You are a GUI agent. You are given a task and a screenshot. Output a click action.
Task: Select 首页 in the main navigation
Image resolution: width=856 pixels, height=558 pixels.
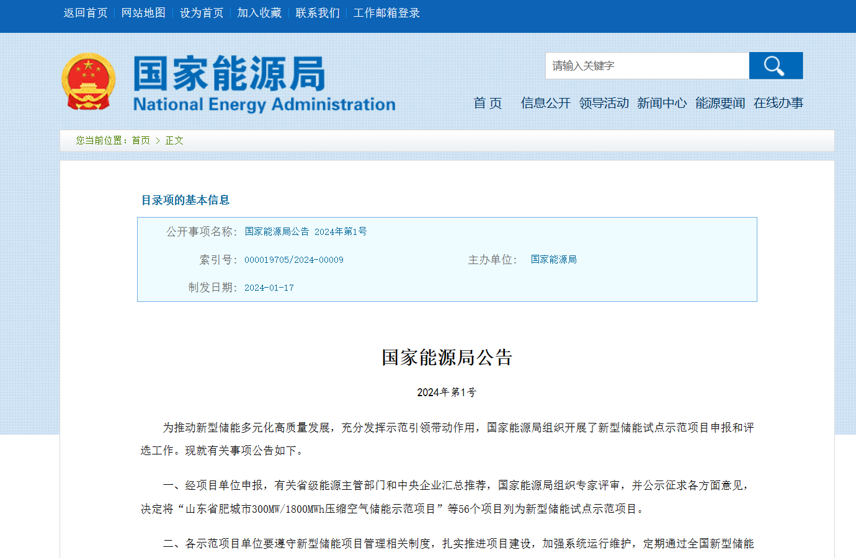(x=488, y=104)
